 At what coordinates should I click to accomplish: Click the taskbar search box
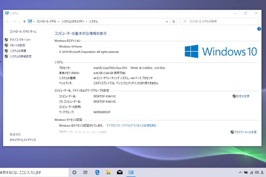click(x=34, y=172)
